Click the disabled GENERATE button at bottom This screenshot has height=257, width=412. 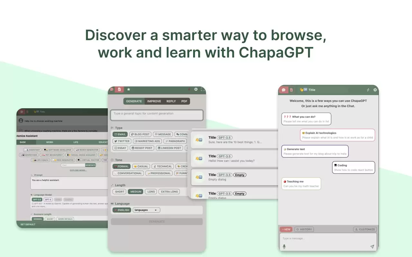(x=157, y=222)
